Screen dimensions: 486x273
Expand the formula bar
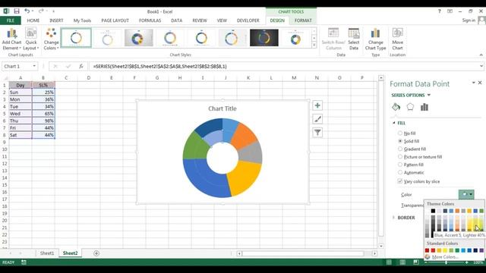pos(481,66)
